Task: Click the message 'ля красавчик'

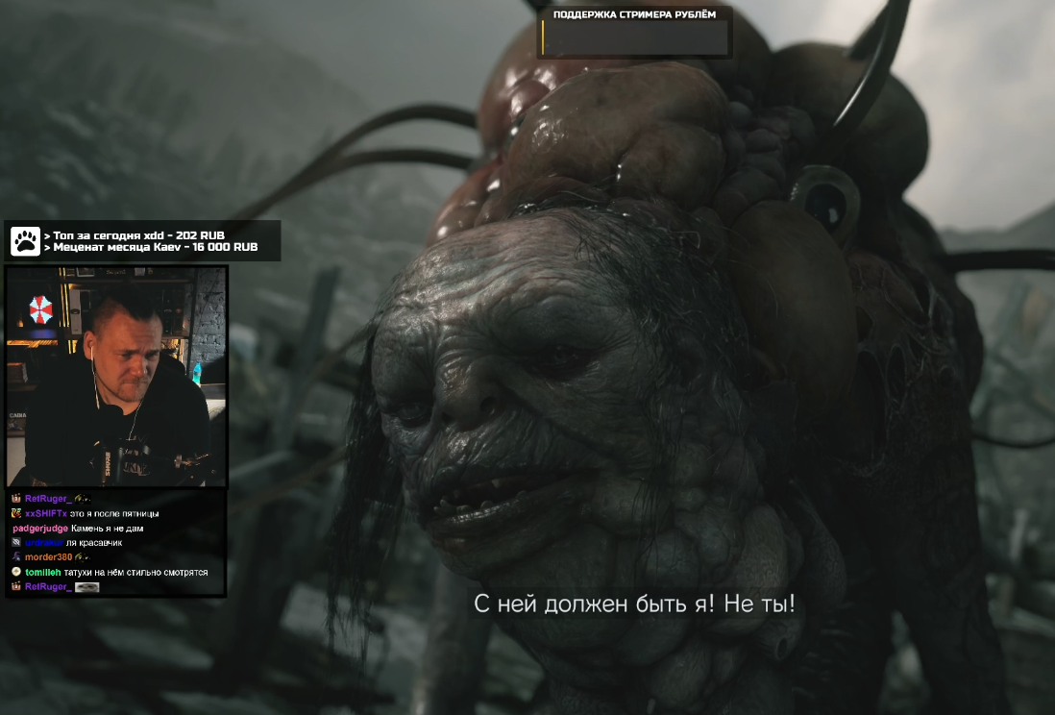Action: coord(94,542)
